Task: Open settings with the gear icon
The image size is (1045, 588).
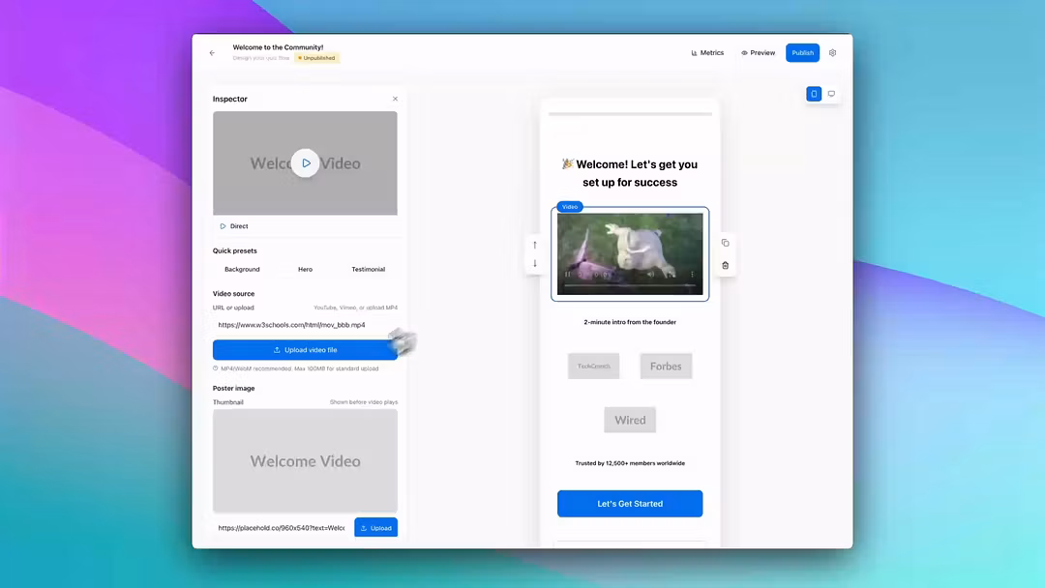Action: tap(832, 53)
